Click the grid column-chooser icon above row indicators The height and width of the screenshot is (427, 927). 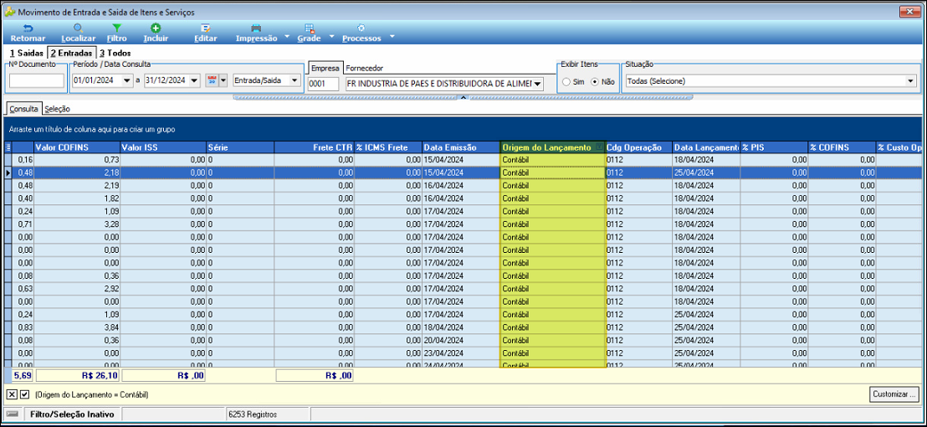(x=8, y=147)
